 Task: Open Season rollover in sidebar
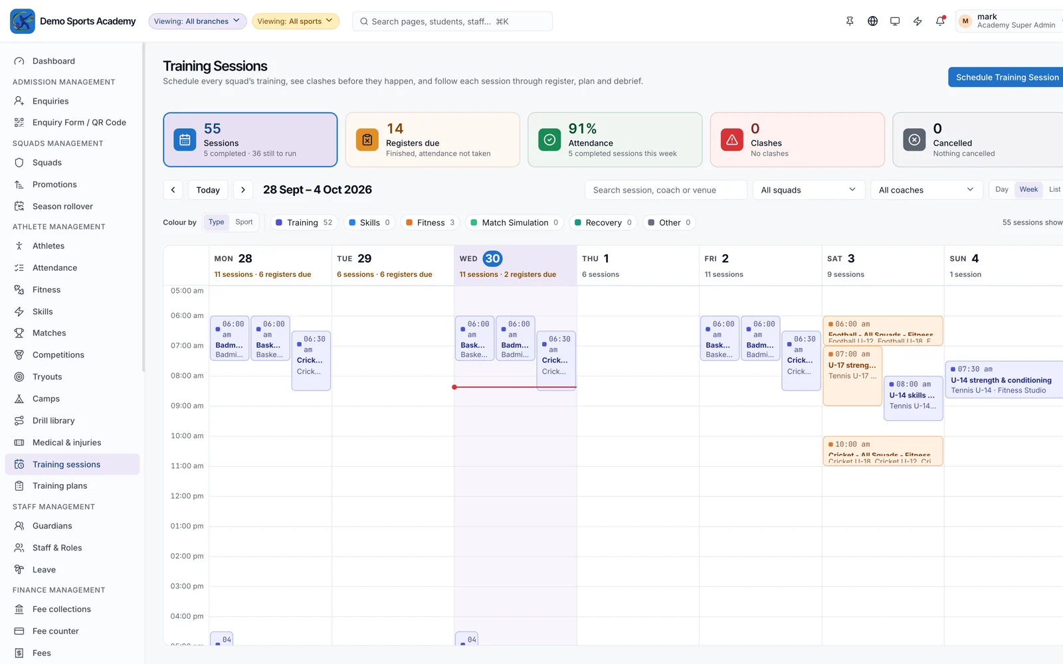(x=72, y=206)
